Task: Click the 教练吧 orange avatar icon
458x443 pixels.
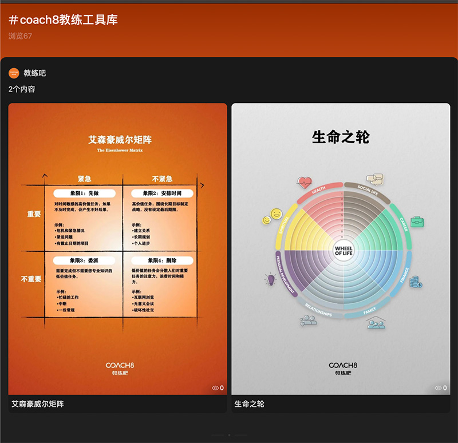Action: pyautogui.click(x=14, y=73)
